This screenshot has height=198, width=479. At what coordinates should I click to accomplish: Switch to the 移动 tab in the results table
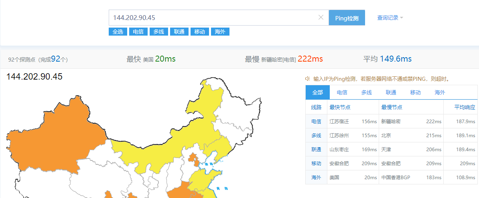[x=416, y=92]
